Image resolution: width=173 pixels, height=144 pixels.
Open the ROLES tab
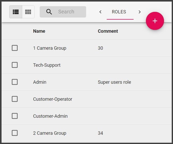tap(119, 12)
